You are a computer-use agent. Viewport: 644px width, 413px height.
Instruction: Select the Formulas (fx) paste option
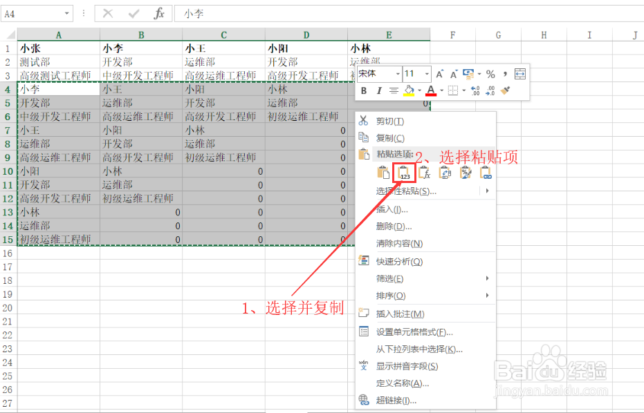(x=425, y=173)
